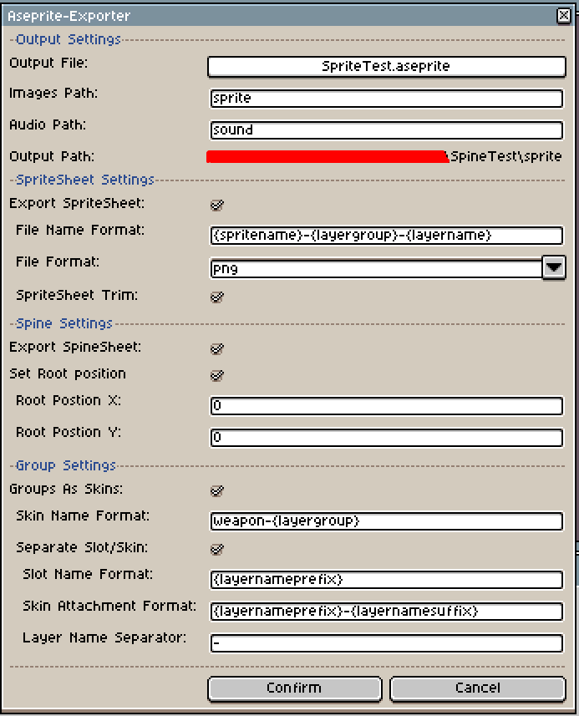Edit the Audio Path field
The image size is (579, 716).
pyautogui.click(x=386, y=130)
